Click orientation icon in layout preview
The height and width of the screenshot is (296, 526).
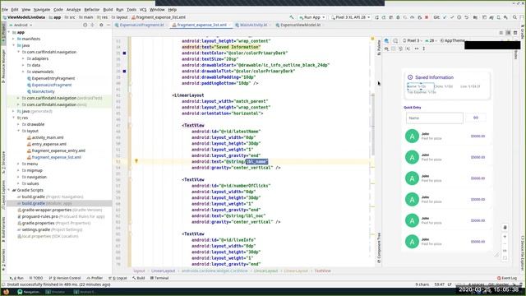pos(395,40)
